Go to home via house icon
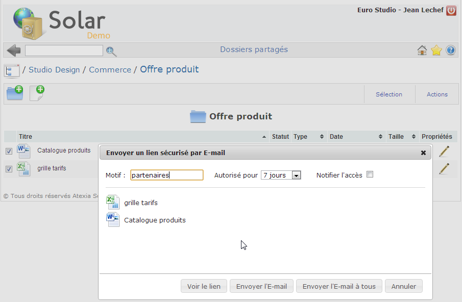Viewport: 462px width, 302px height. 422,50
